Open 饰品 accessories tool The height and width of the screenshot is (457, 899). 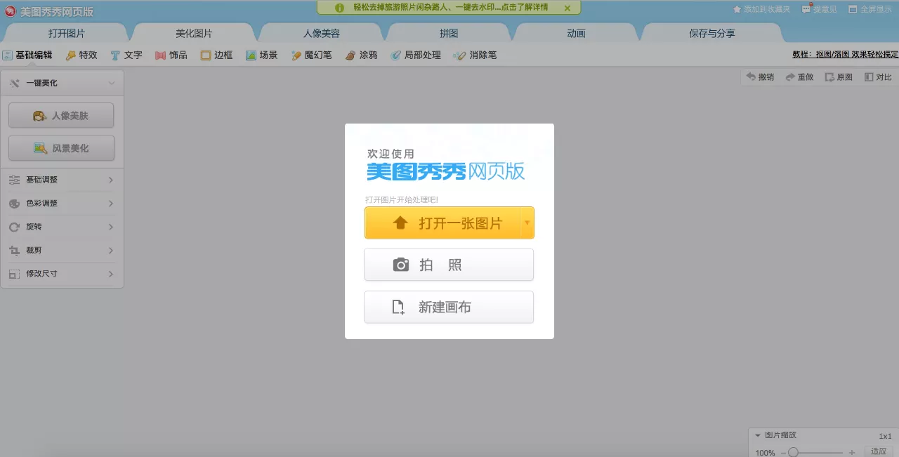171,55
